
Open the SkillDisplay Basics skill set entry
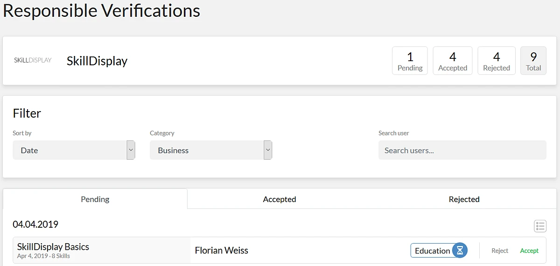pos(53,247)
